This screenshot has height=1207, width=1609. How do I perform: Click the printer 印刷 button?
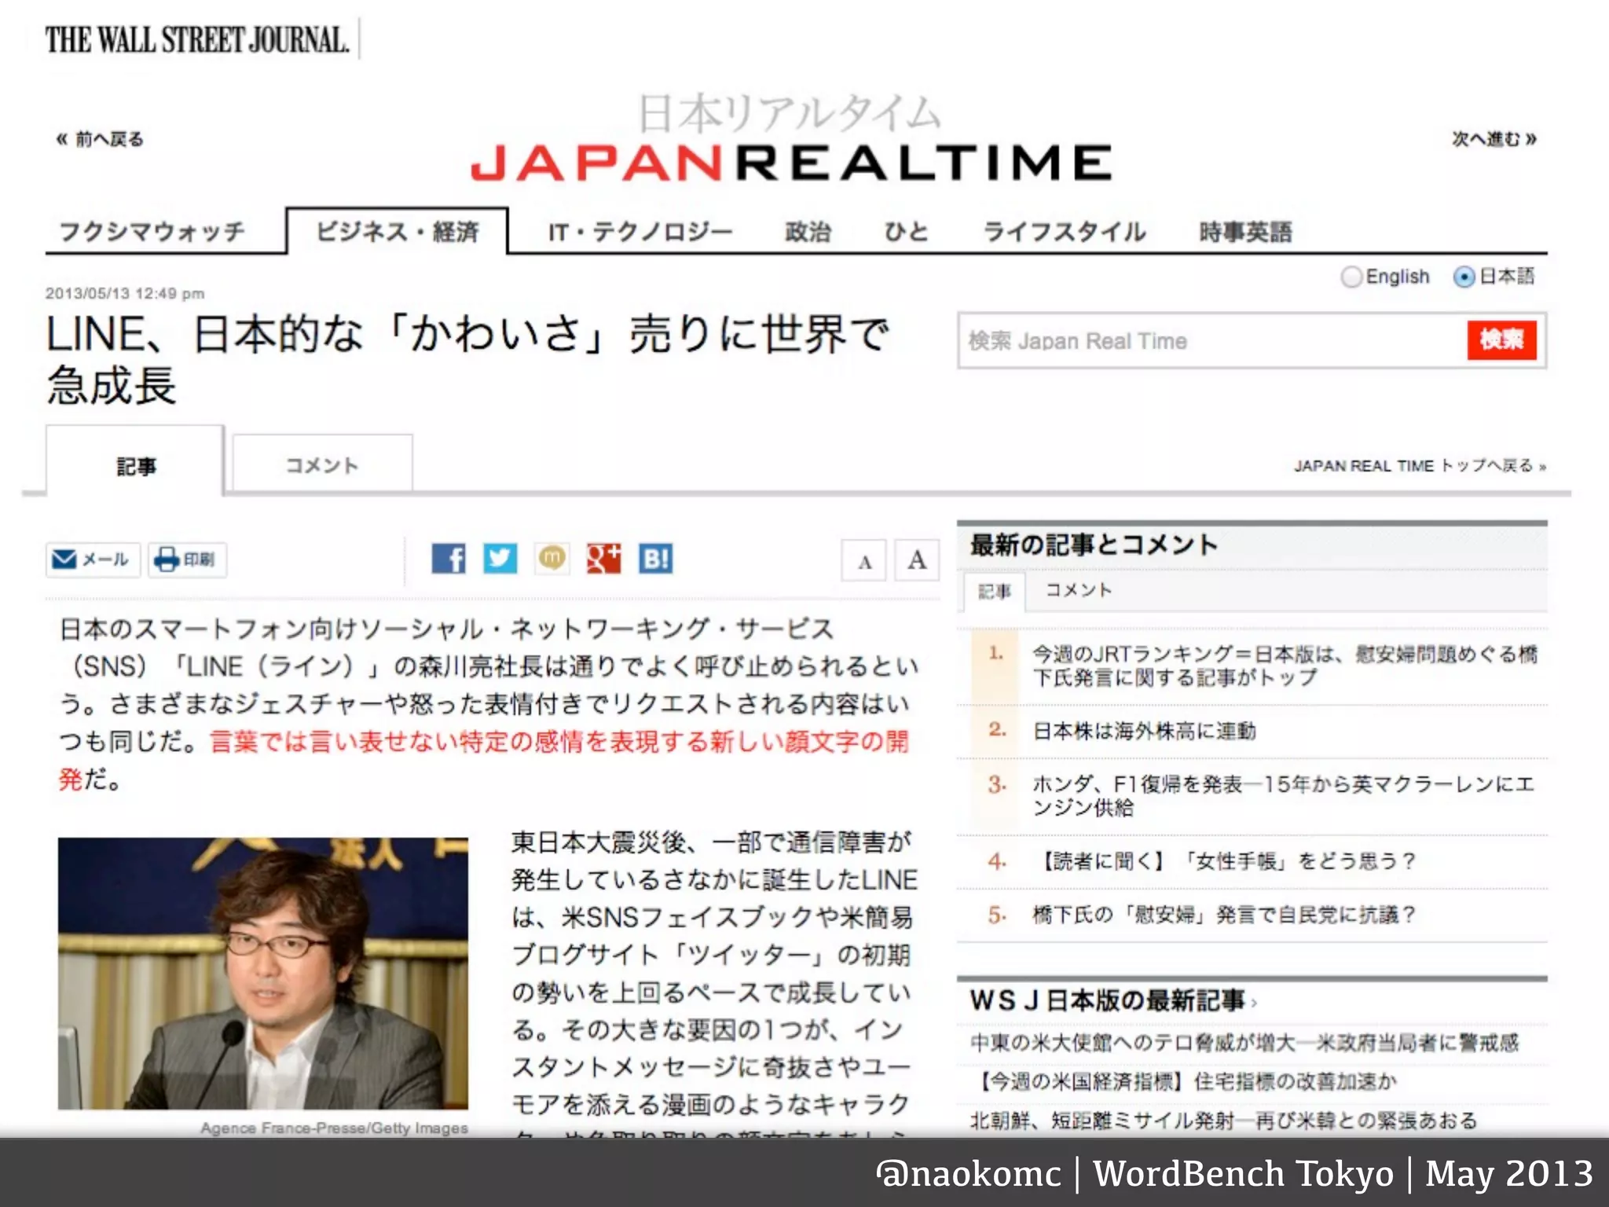(x=187, y=559)
